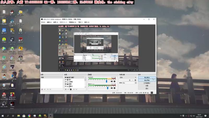Open the 场景集合(S) Scene Collection menu
The image size is (209, 118).
pos(73,22)
